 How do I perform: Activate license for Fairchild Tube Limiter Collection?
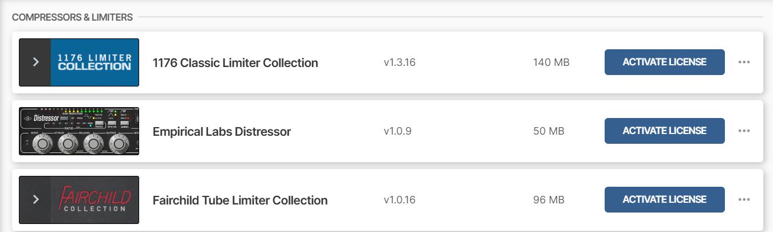[664, 199]
